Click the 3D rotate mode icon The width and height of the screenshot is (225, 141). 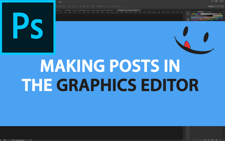pos(107,6)
